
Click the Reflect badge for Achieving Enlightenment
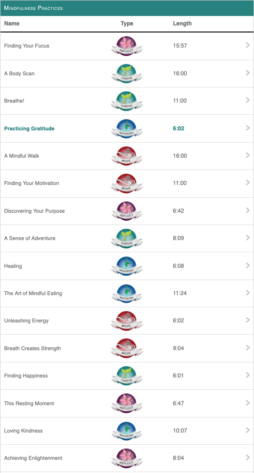127,458
